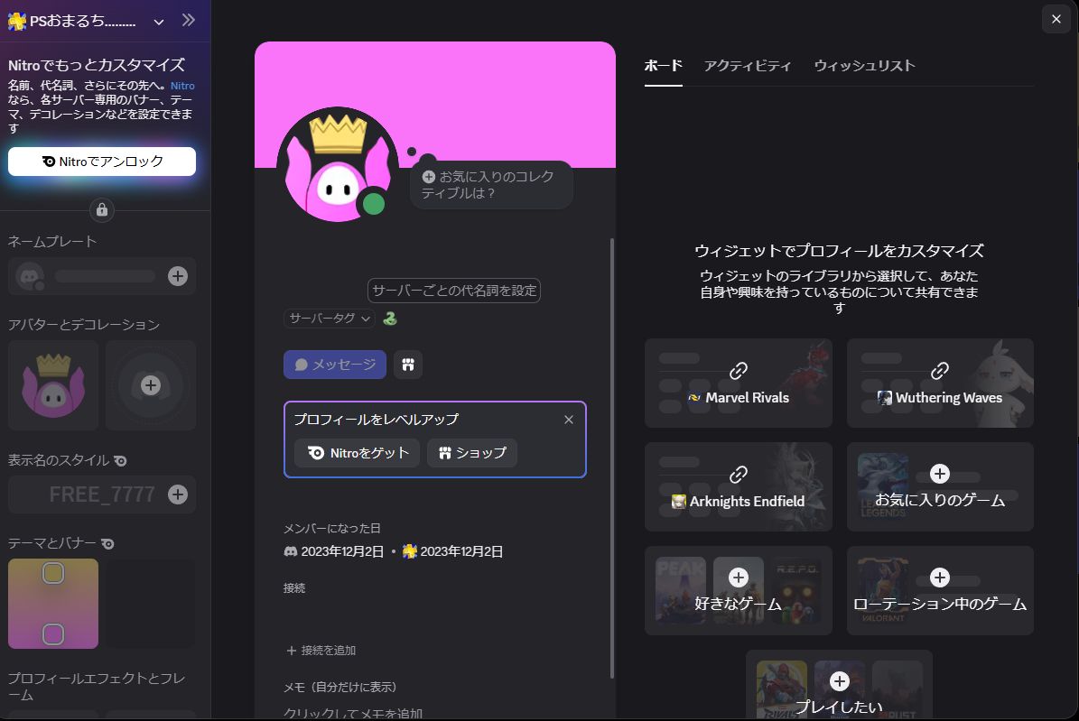Screen dimensions: 1079x721
Task: Close the profile customization window with X
Action: [x=1056, y=19]
